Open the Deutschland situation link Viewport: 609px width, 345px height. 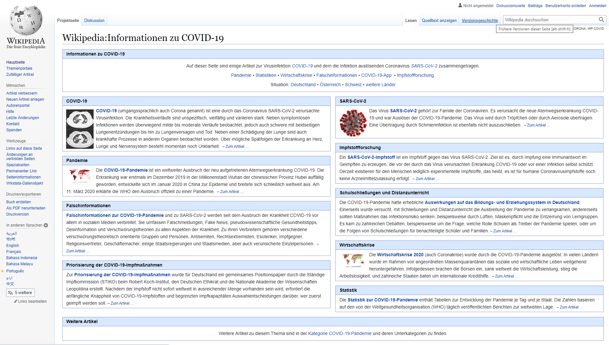pyautogui.click(x=303, y=85)
